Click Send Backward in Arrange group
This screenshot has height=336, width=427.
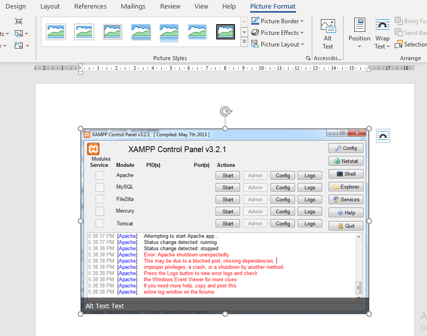pos(410,33)
